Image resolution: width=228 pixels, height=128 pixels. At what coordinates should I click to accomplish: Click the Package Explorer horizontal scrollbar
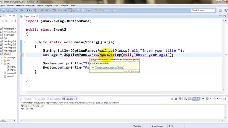(8, 120)
